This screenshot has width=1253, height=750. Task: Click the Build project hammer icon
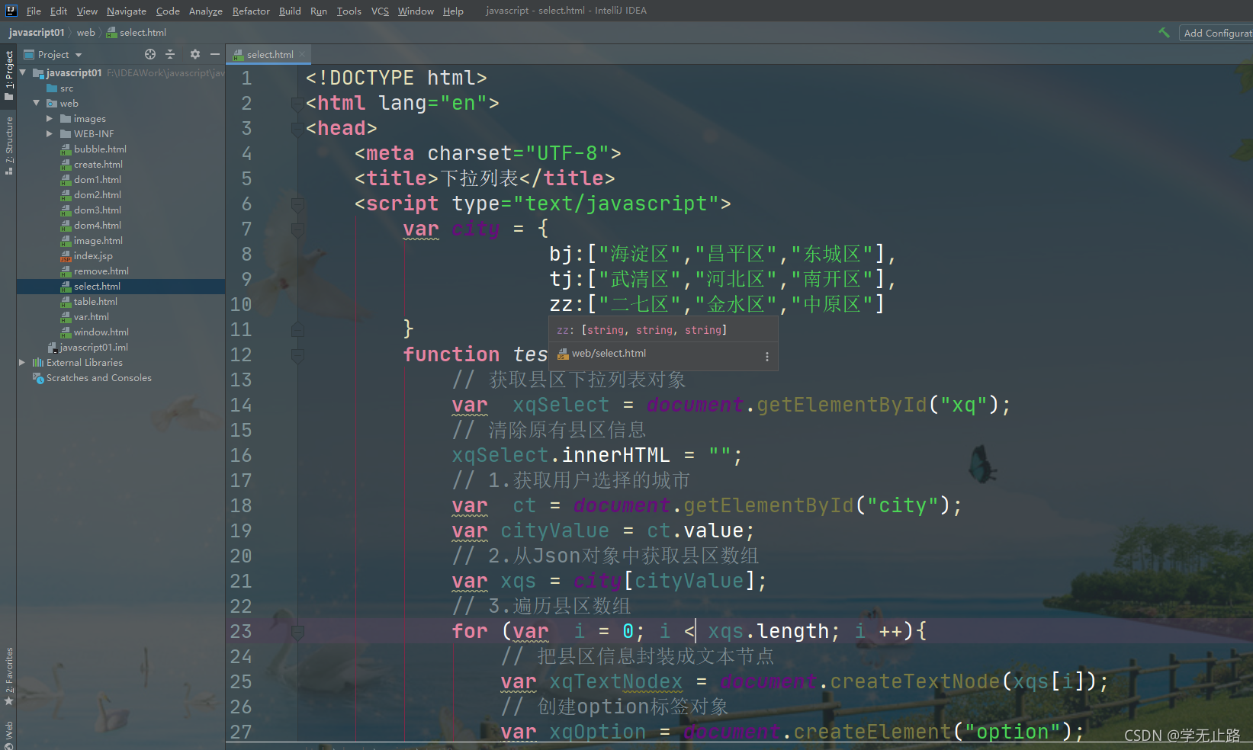coord(1164,33)
